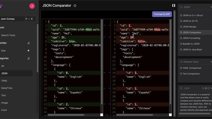Click the check-circle icon in version row
212x119 pixels.
[209, 88]
